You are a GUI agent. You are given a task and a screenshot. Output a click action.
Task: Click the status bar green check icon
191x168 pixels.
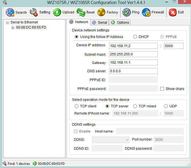point(35,163)
